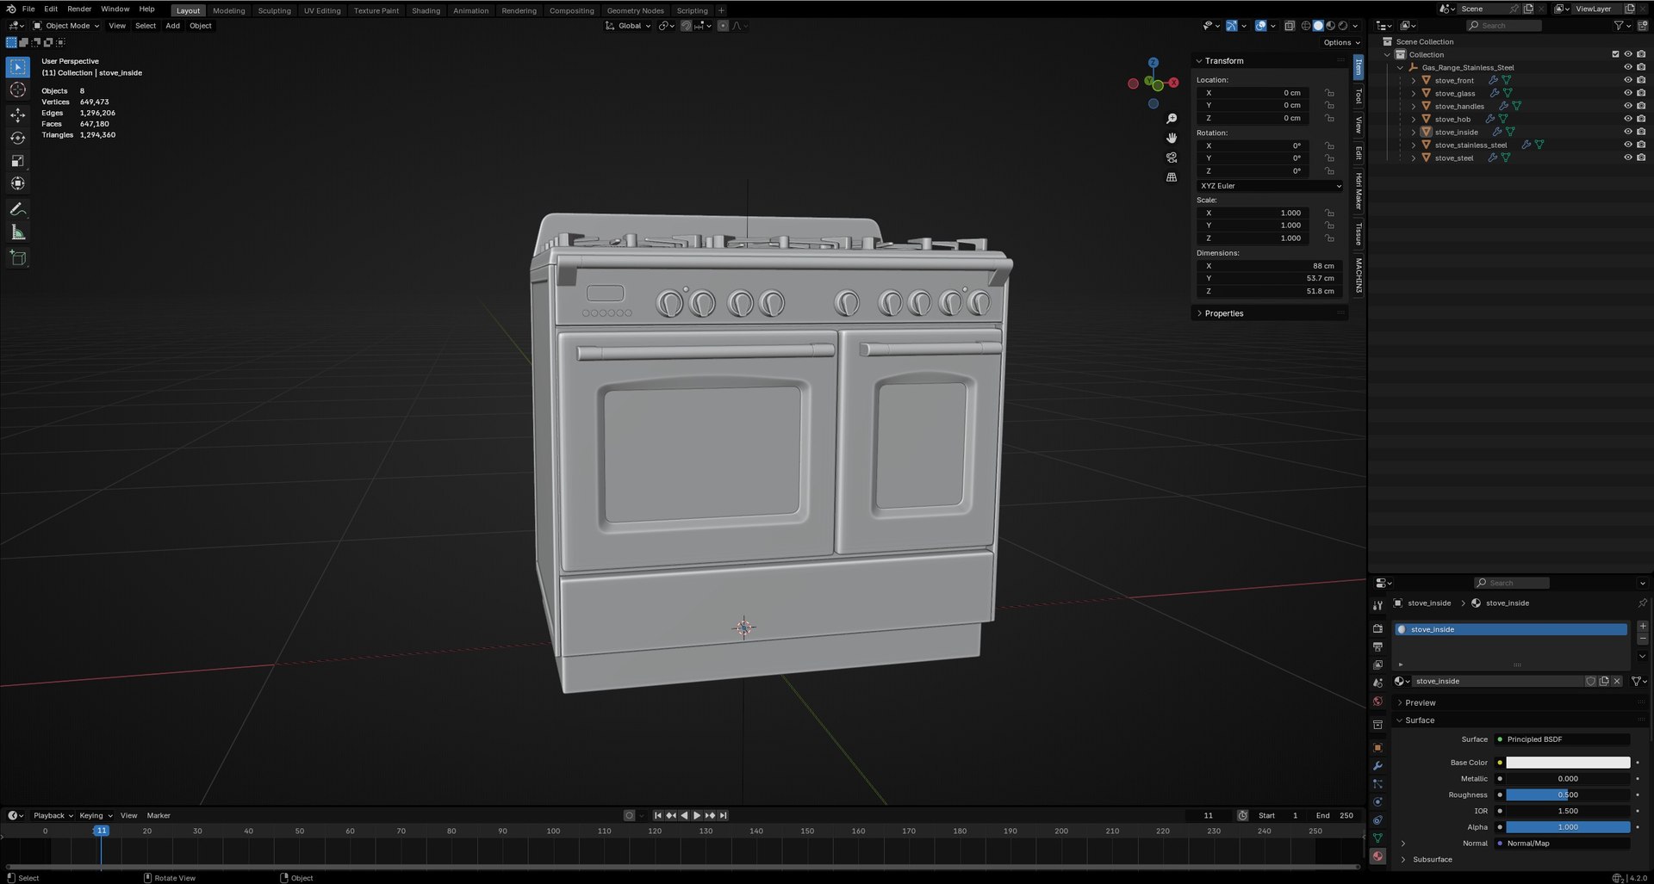The width and height of the screenshot is (1654, 884).
Task: Switch orthographic/perspective grid icon
Action: pos(1172,177)
